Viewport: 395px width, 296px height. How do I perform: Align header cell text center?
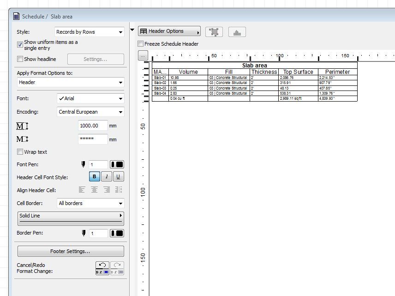pos(94,190)
